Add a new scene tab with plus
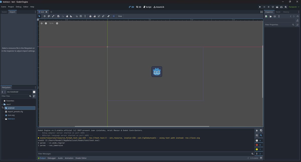301x162 pixels. (51, 12)
